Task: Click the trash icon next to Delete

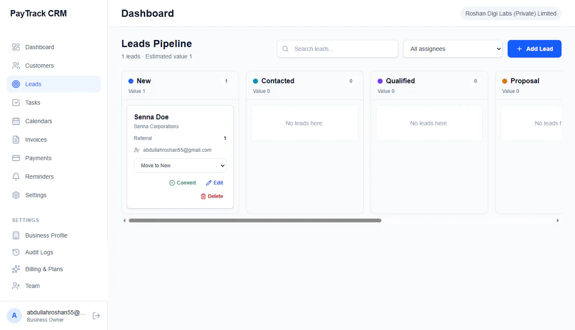Action: (x=203, y=196)
